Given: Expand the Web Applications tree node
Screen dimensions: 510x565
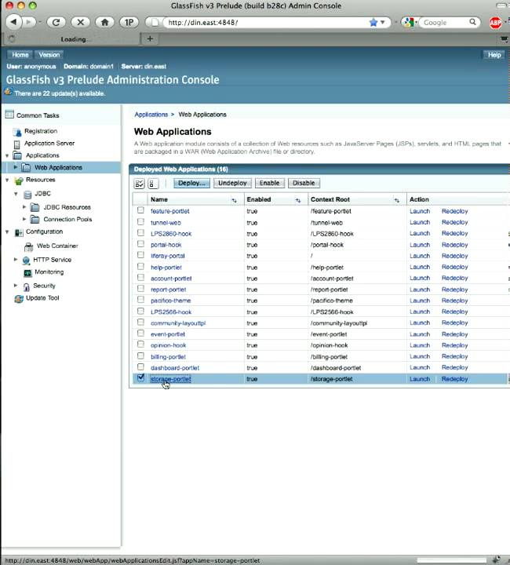Looking at the screenshot, I should 15,167.
